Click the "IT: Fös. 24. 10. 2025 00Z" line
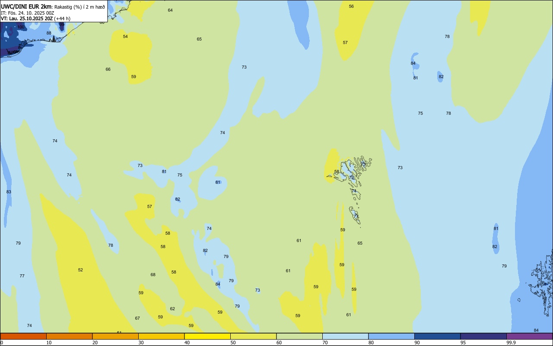Image resolution: width=553 pixels, height=346 pixels. 27,13
